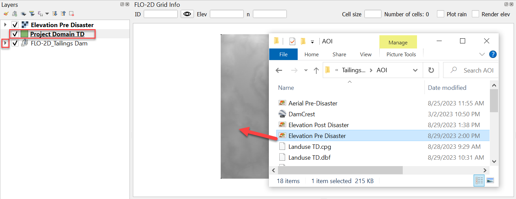This screenshot has height=199, width=516.
Task: Click the Date modified column header
Action: click(447, 87)
